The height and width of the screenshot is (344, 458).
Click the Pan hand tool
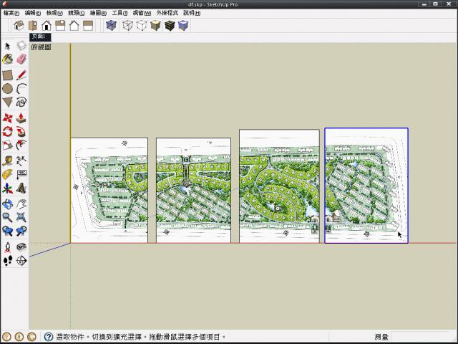point(21,204)
